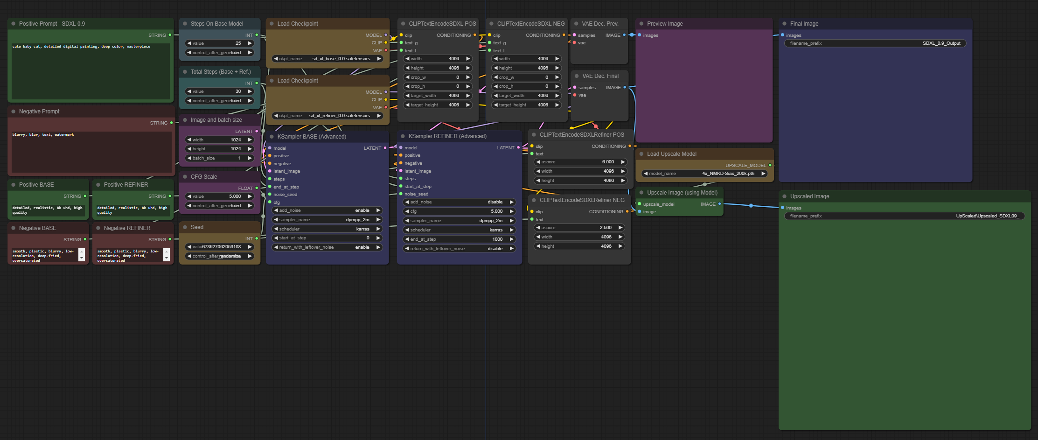
Task: Decrease the Steps On Base Model value
Action: click(188, 43)
